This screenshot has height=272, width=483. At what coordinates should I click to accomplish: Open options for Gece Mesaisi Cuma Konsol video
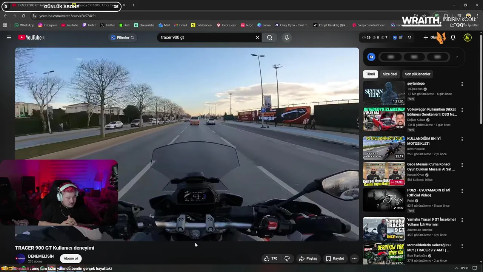[x=462, y=165]
